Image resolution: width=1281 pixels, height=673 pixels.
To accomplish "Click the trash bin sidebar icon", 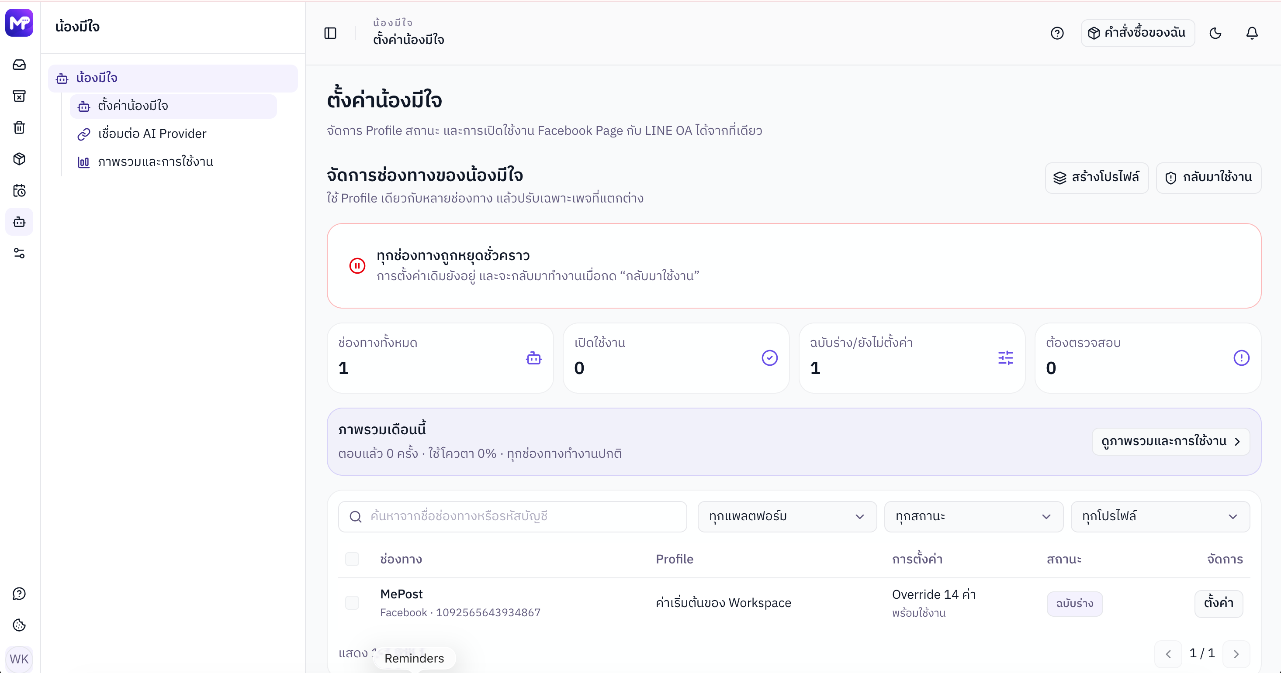I will point(19,127).
